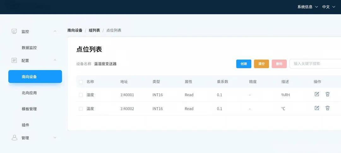Image resolution: width=341 pixels, height=153 pixels.
Task: Delete the 湿度 point row
Action: [327, 94]
